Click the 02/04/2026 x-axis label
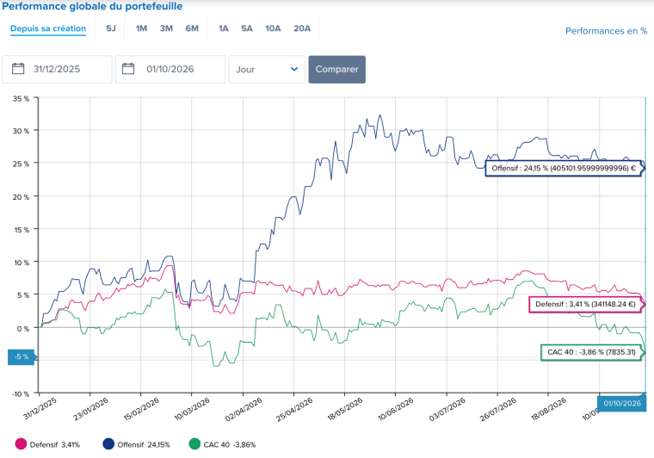The height and width of the screenshot is (458, 654). (244, 409)
